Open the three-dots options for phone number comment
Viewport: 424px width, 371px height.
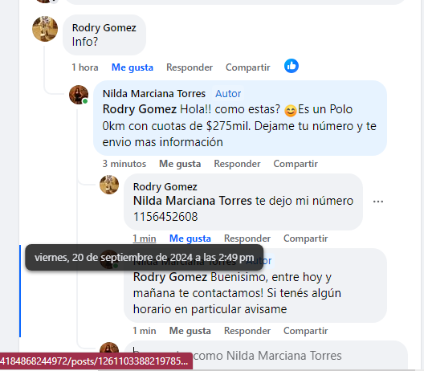pos(377,202)
